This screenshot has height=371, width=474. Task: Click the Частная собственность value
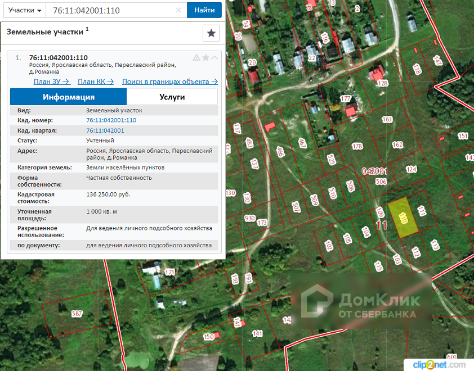tap(119, 178)
